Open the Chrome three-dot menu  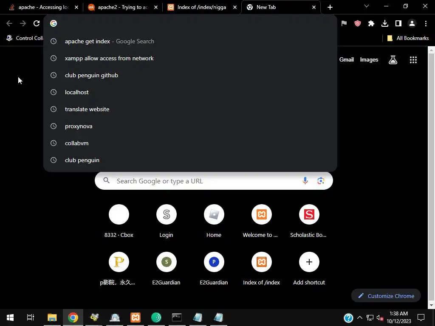426,23
